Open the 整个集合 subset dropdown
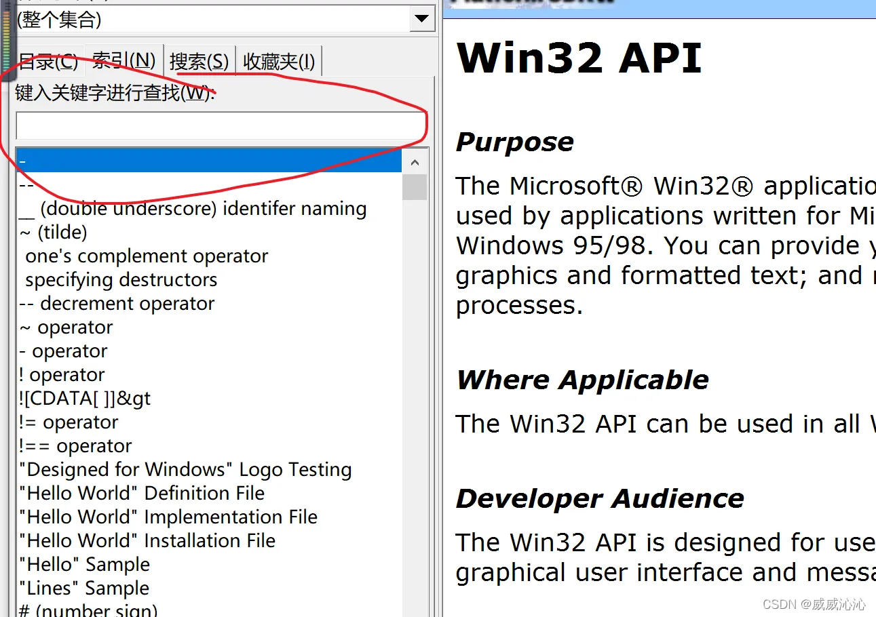876x617 pixels. point(422,19)
